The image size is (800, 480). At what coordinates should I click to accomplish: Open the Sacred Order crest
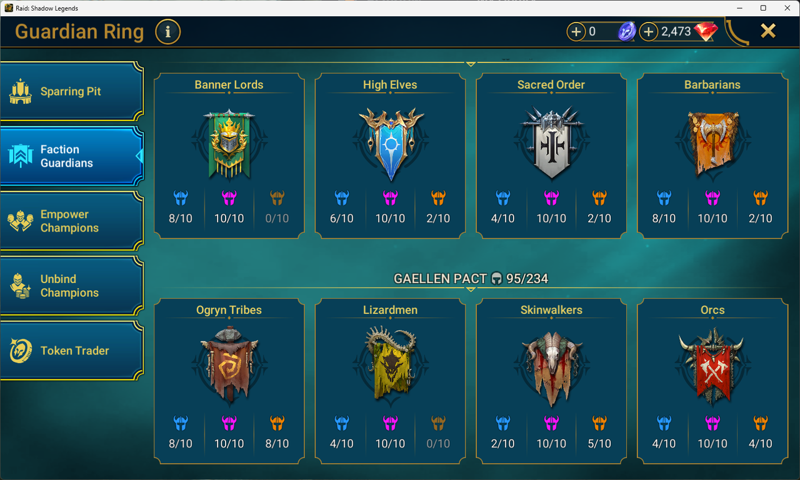(x=551, y=142)
